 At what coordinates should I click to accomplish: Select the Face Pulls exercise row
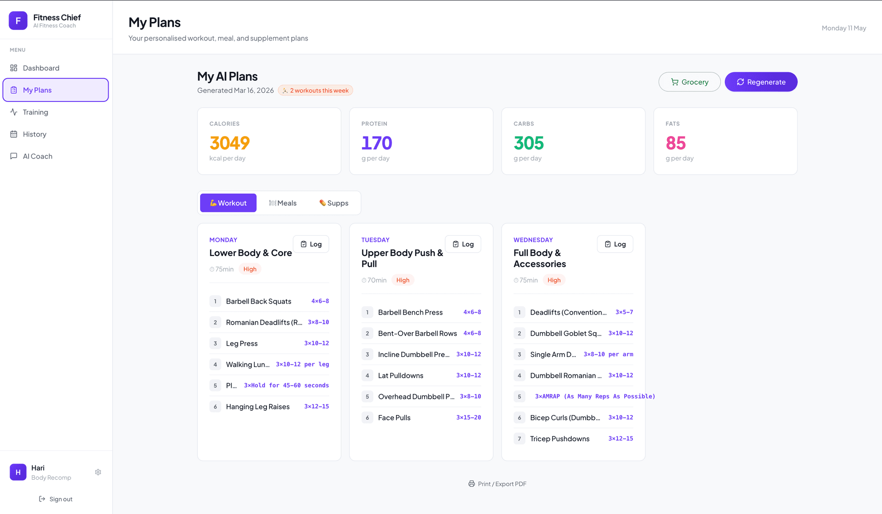pyautogui.click(x=421, y=417)
